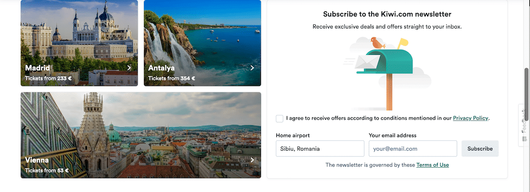Click the chevron arrow on the Madrid card
Viewport: 530px width, 192px height.
click(x=129, y=68)
